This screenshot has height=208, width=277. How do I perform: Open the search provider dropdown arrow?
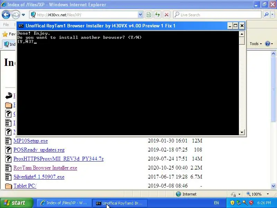click(x=272, y=15)
